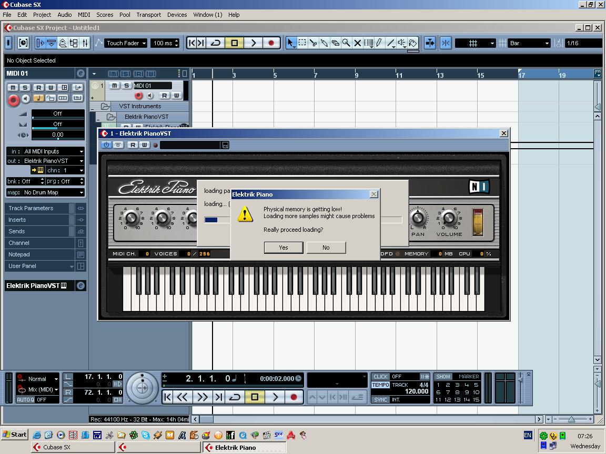Click Rewind in the transport panel
The width and height of the screenshot is (606, 454).
183,397
